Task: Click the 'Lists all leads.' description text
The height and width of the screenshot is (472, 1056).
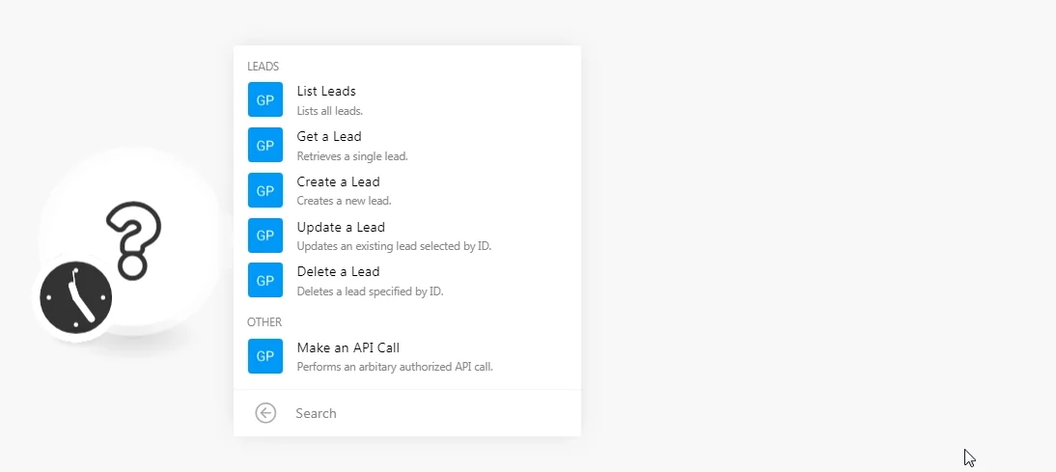Action: point(329,110)
